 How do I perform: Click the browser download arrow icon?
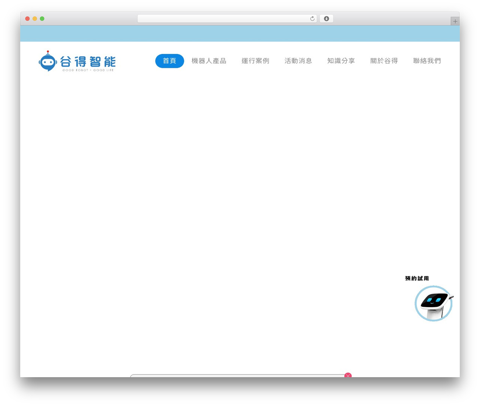(326, 19)
